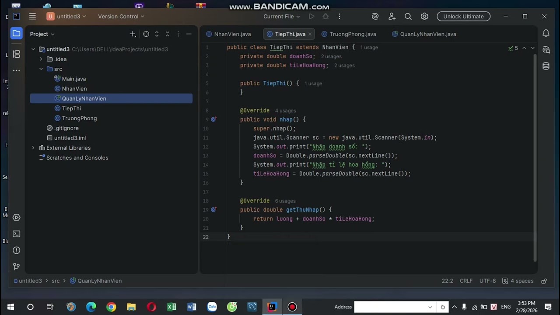Viewport: 560px width, 315px height.
Task: Open the 4 spaces indent settings
Action: click(x=518, y=281)
